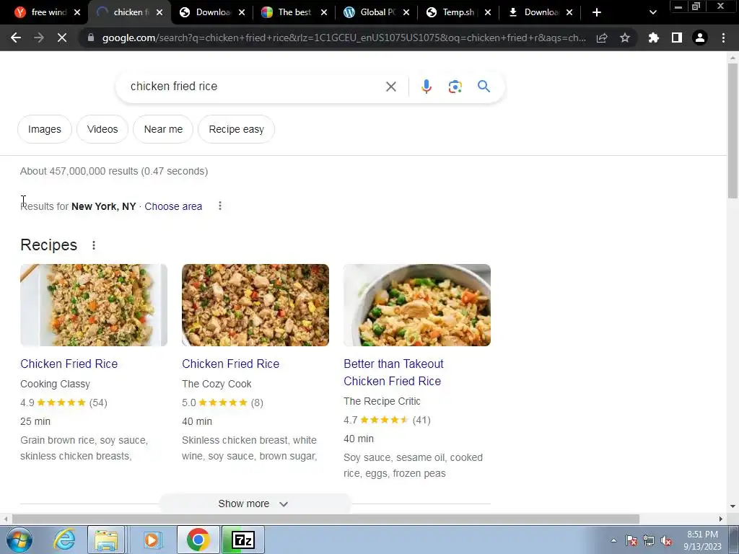Open the taskbar clock and date
Viewport: 739px width, 554px height.
pos(702,540)
